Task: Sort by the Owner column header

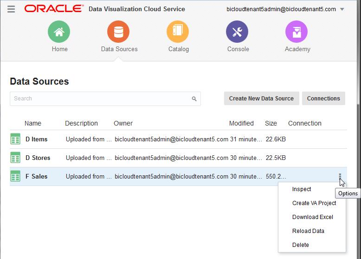Action: point(123,123)
